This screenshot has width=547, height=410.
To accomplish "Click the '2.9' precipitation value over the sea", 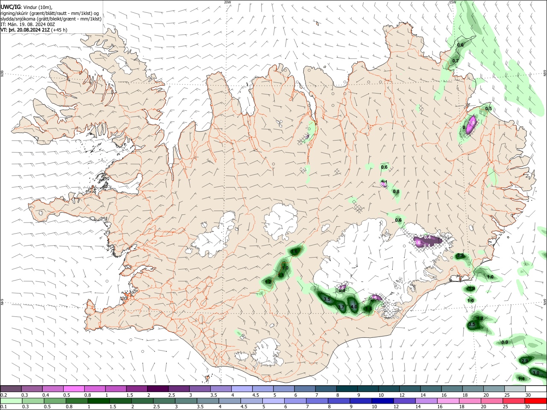I will pos(525,361).
